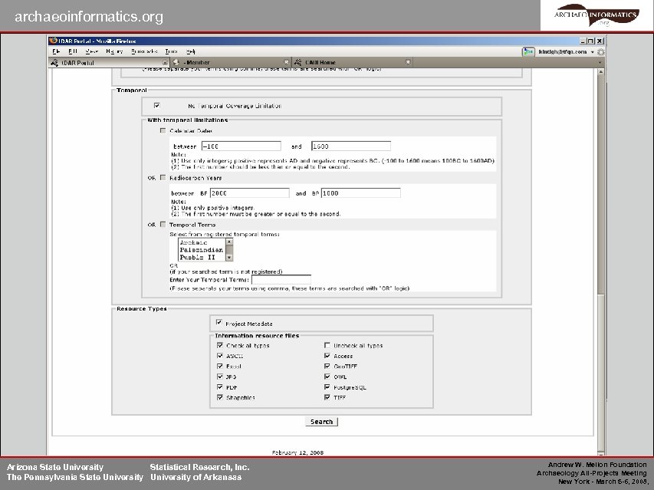Select Paleoindian in the temporal terms list

[202, 250]
